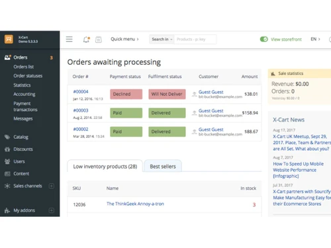Click the Discounts gift icon

coord(7,149)
